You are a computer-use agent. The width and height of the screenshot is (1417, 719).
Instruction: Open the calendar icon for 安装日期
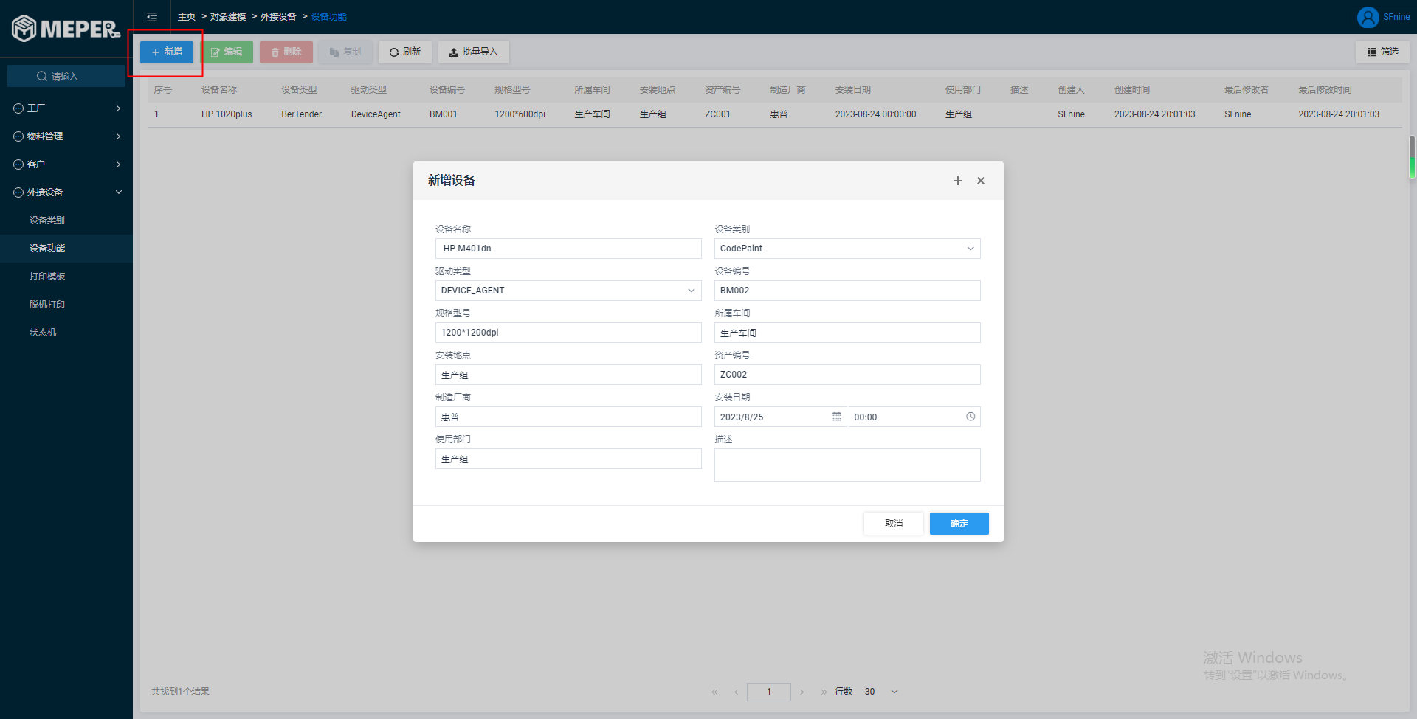point(837,417)
